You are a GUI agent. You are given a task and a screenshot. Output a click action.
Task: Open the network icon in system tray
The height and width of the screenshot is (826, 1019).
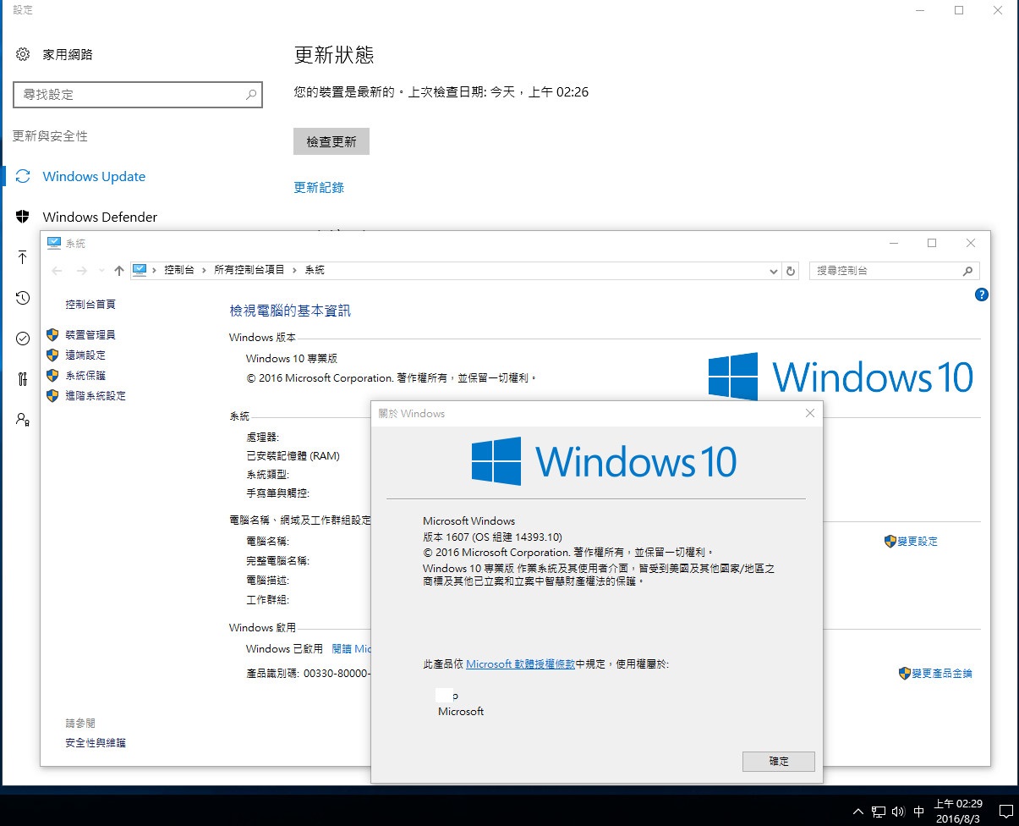(879, 811)
